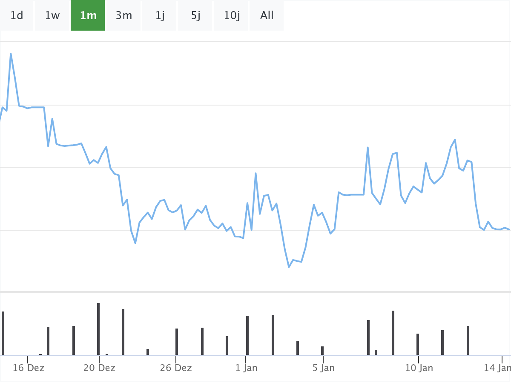Show the 3m time range
This screenshot has height=383, width=511.
pyautogui.click(x=124, y=16)
